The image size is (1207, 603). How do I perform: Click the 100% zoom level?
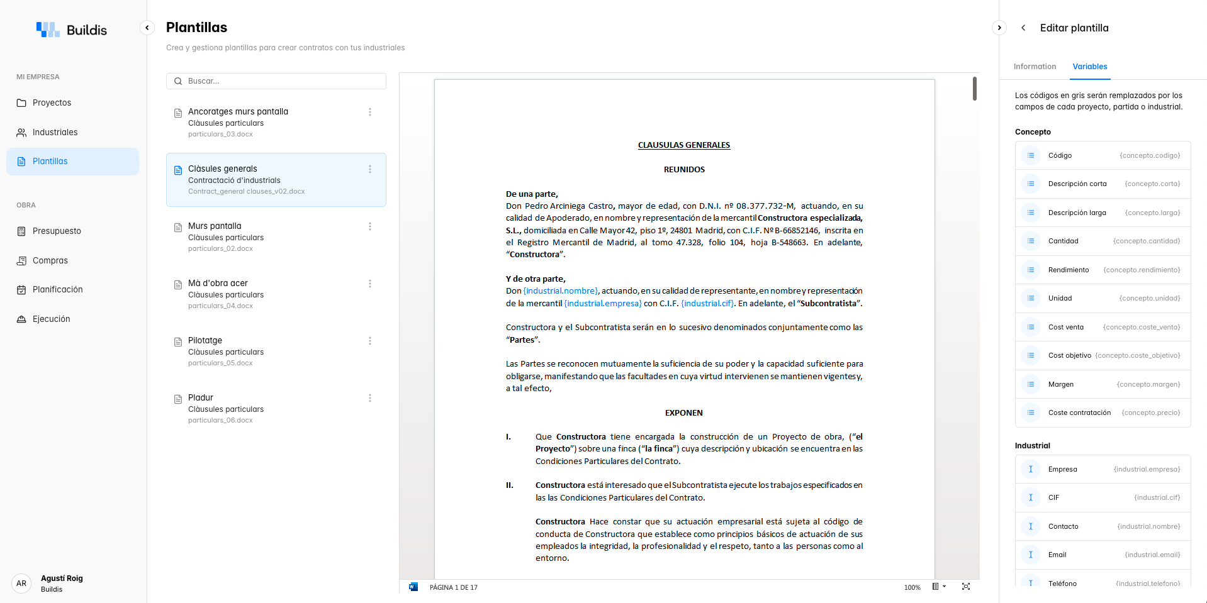tap(912, 587)
